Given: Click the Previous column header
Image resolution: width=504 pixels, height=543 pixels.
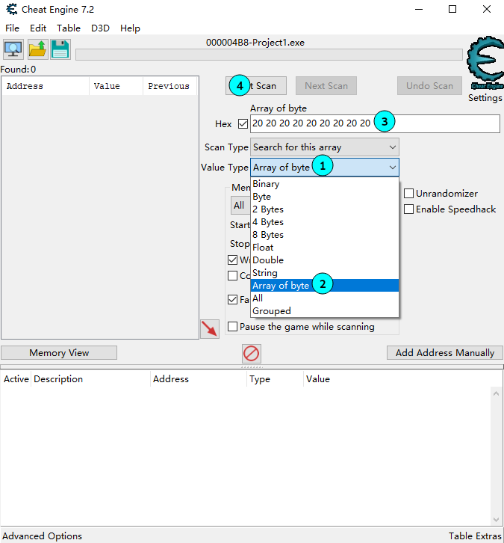Looking at the screenshot, I should pos(169,86).
